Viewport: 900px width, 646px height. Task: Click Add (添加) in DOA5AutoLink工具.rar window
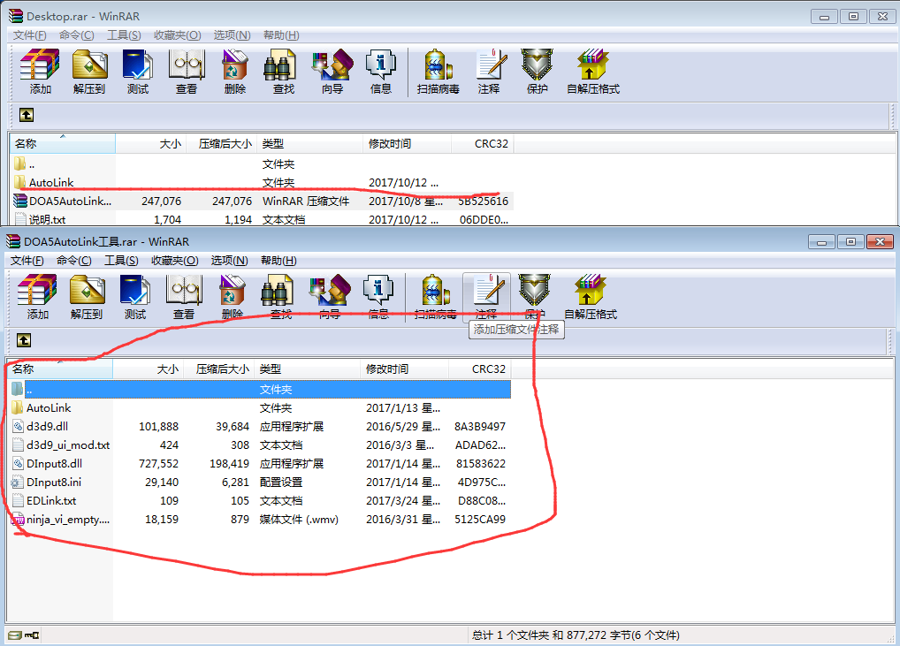(37, 297)
